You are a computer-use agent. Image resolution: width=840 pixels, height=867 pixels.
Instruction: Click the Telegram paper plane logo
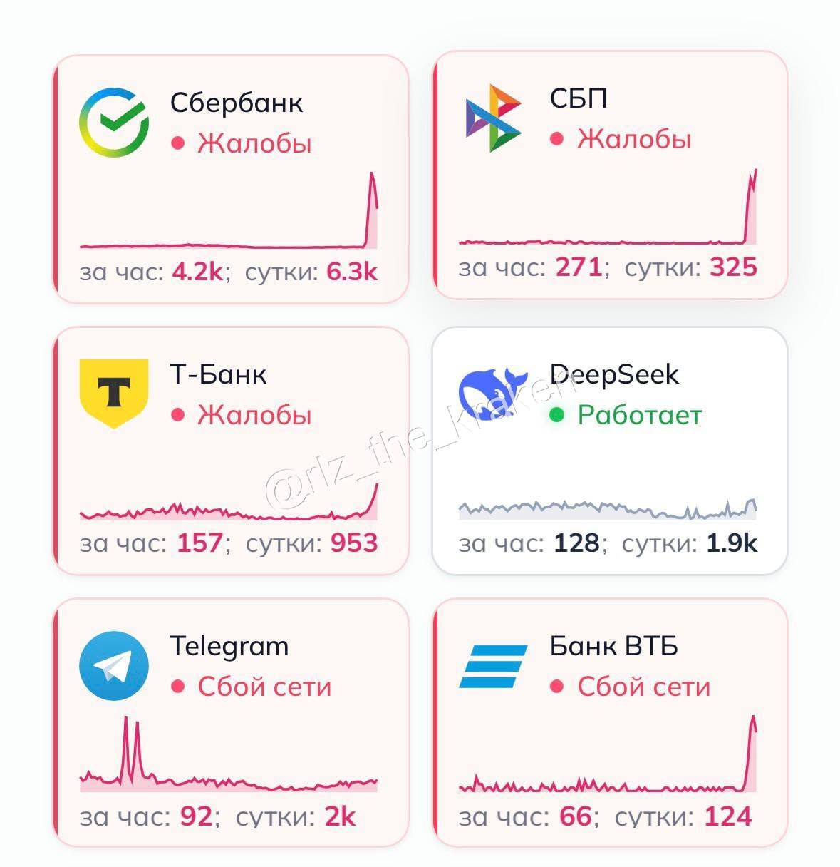coord(114,665)
